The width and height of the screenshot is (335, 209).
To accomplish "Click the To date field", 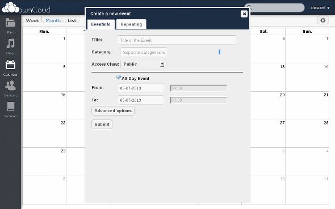I will point(141,100).
